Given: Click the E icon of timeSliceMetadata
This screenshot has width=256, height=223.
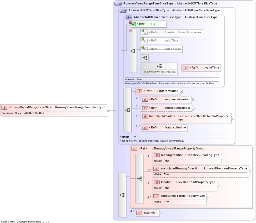Looking at the screenshot, I should 145,117.
